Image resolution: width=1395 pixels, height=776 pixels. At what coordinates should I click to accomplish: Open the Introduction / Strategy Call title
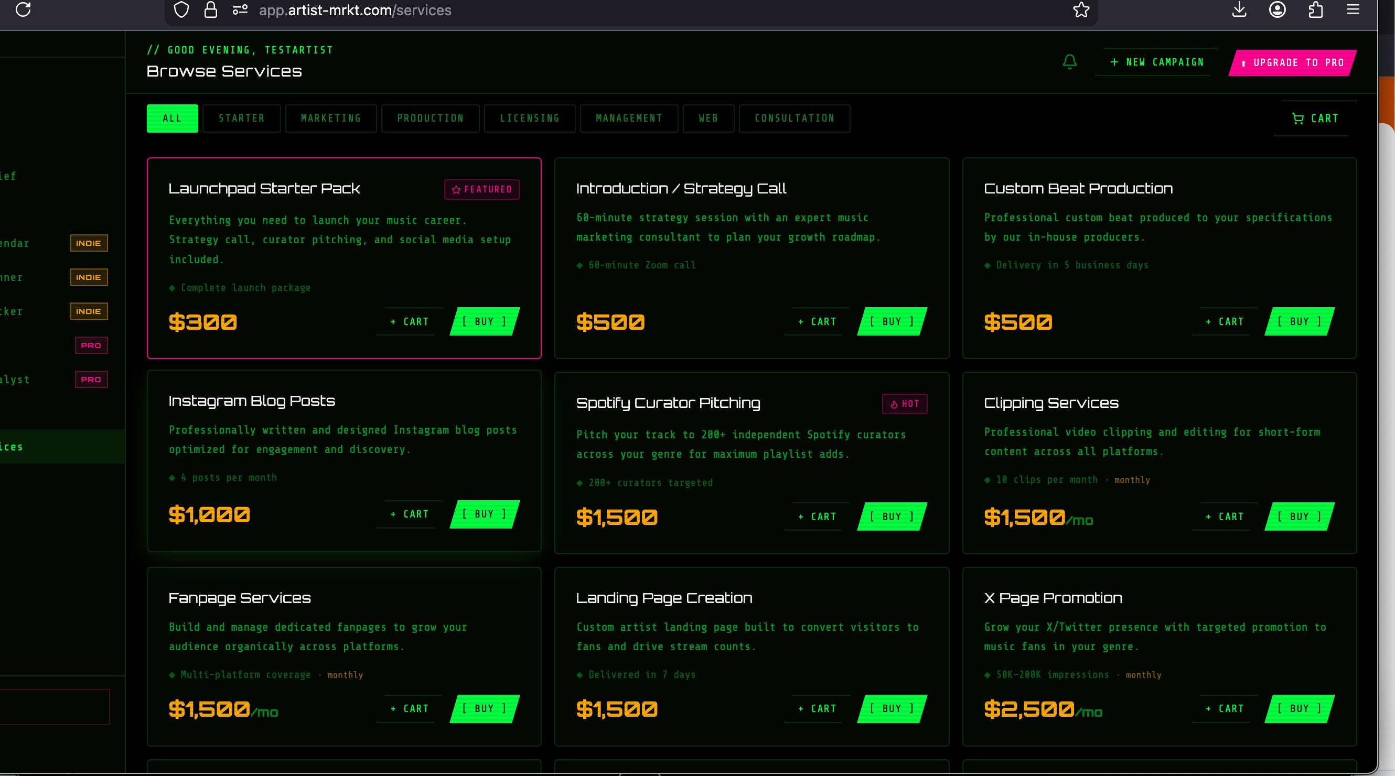(681, 189)
